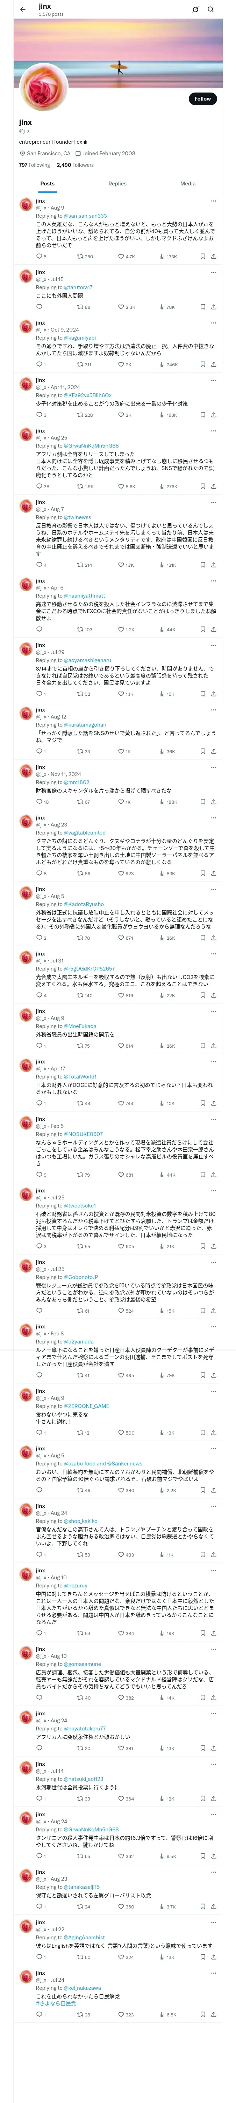Share the post replying to @kagumiyabi
This screenshot has height=2103, width=236.
213,364
